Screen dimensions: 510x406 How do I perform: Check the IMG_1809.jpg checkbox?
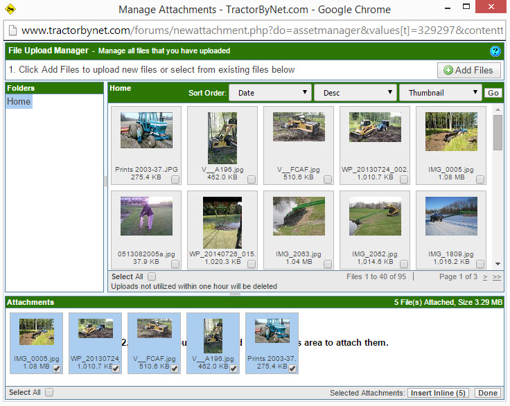(x=480, y=264)
